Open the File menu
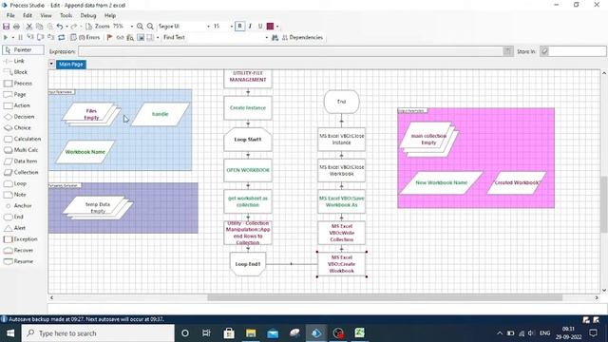 (x=10, y=15)
